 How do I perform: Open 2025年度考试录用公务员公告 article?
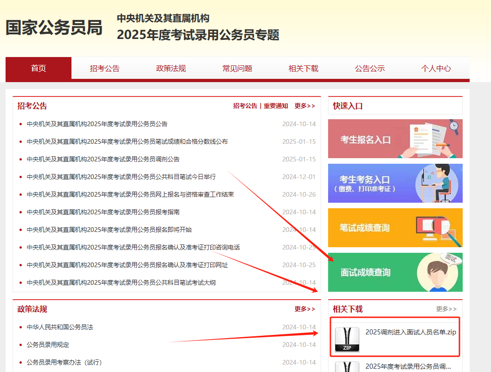(x=97, y=124)
